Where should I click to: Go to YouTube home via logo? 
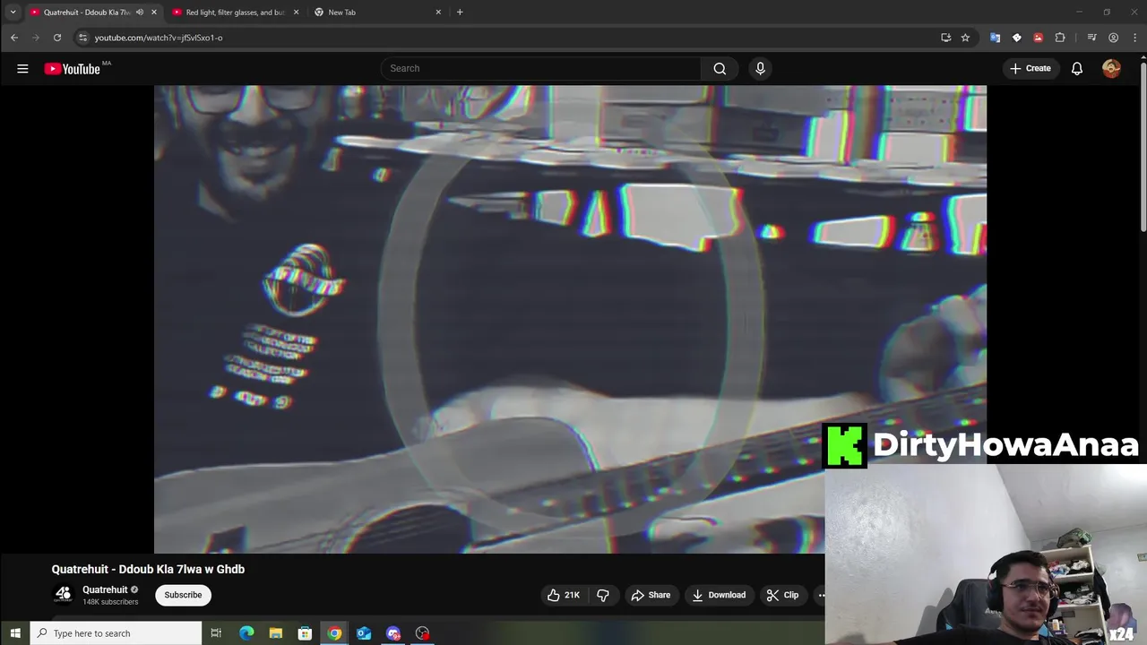point(72,69)
